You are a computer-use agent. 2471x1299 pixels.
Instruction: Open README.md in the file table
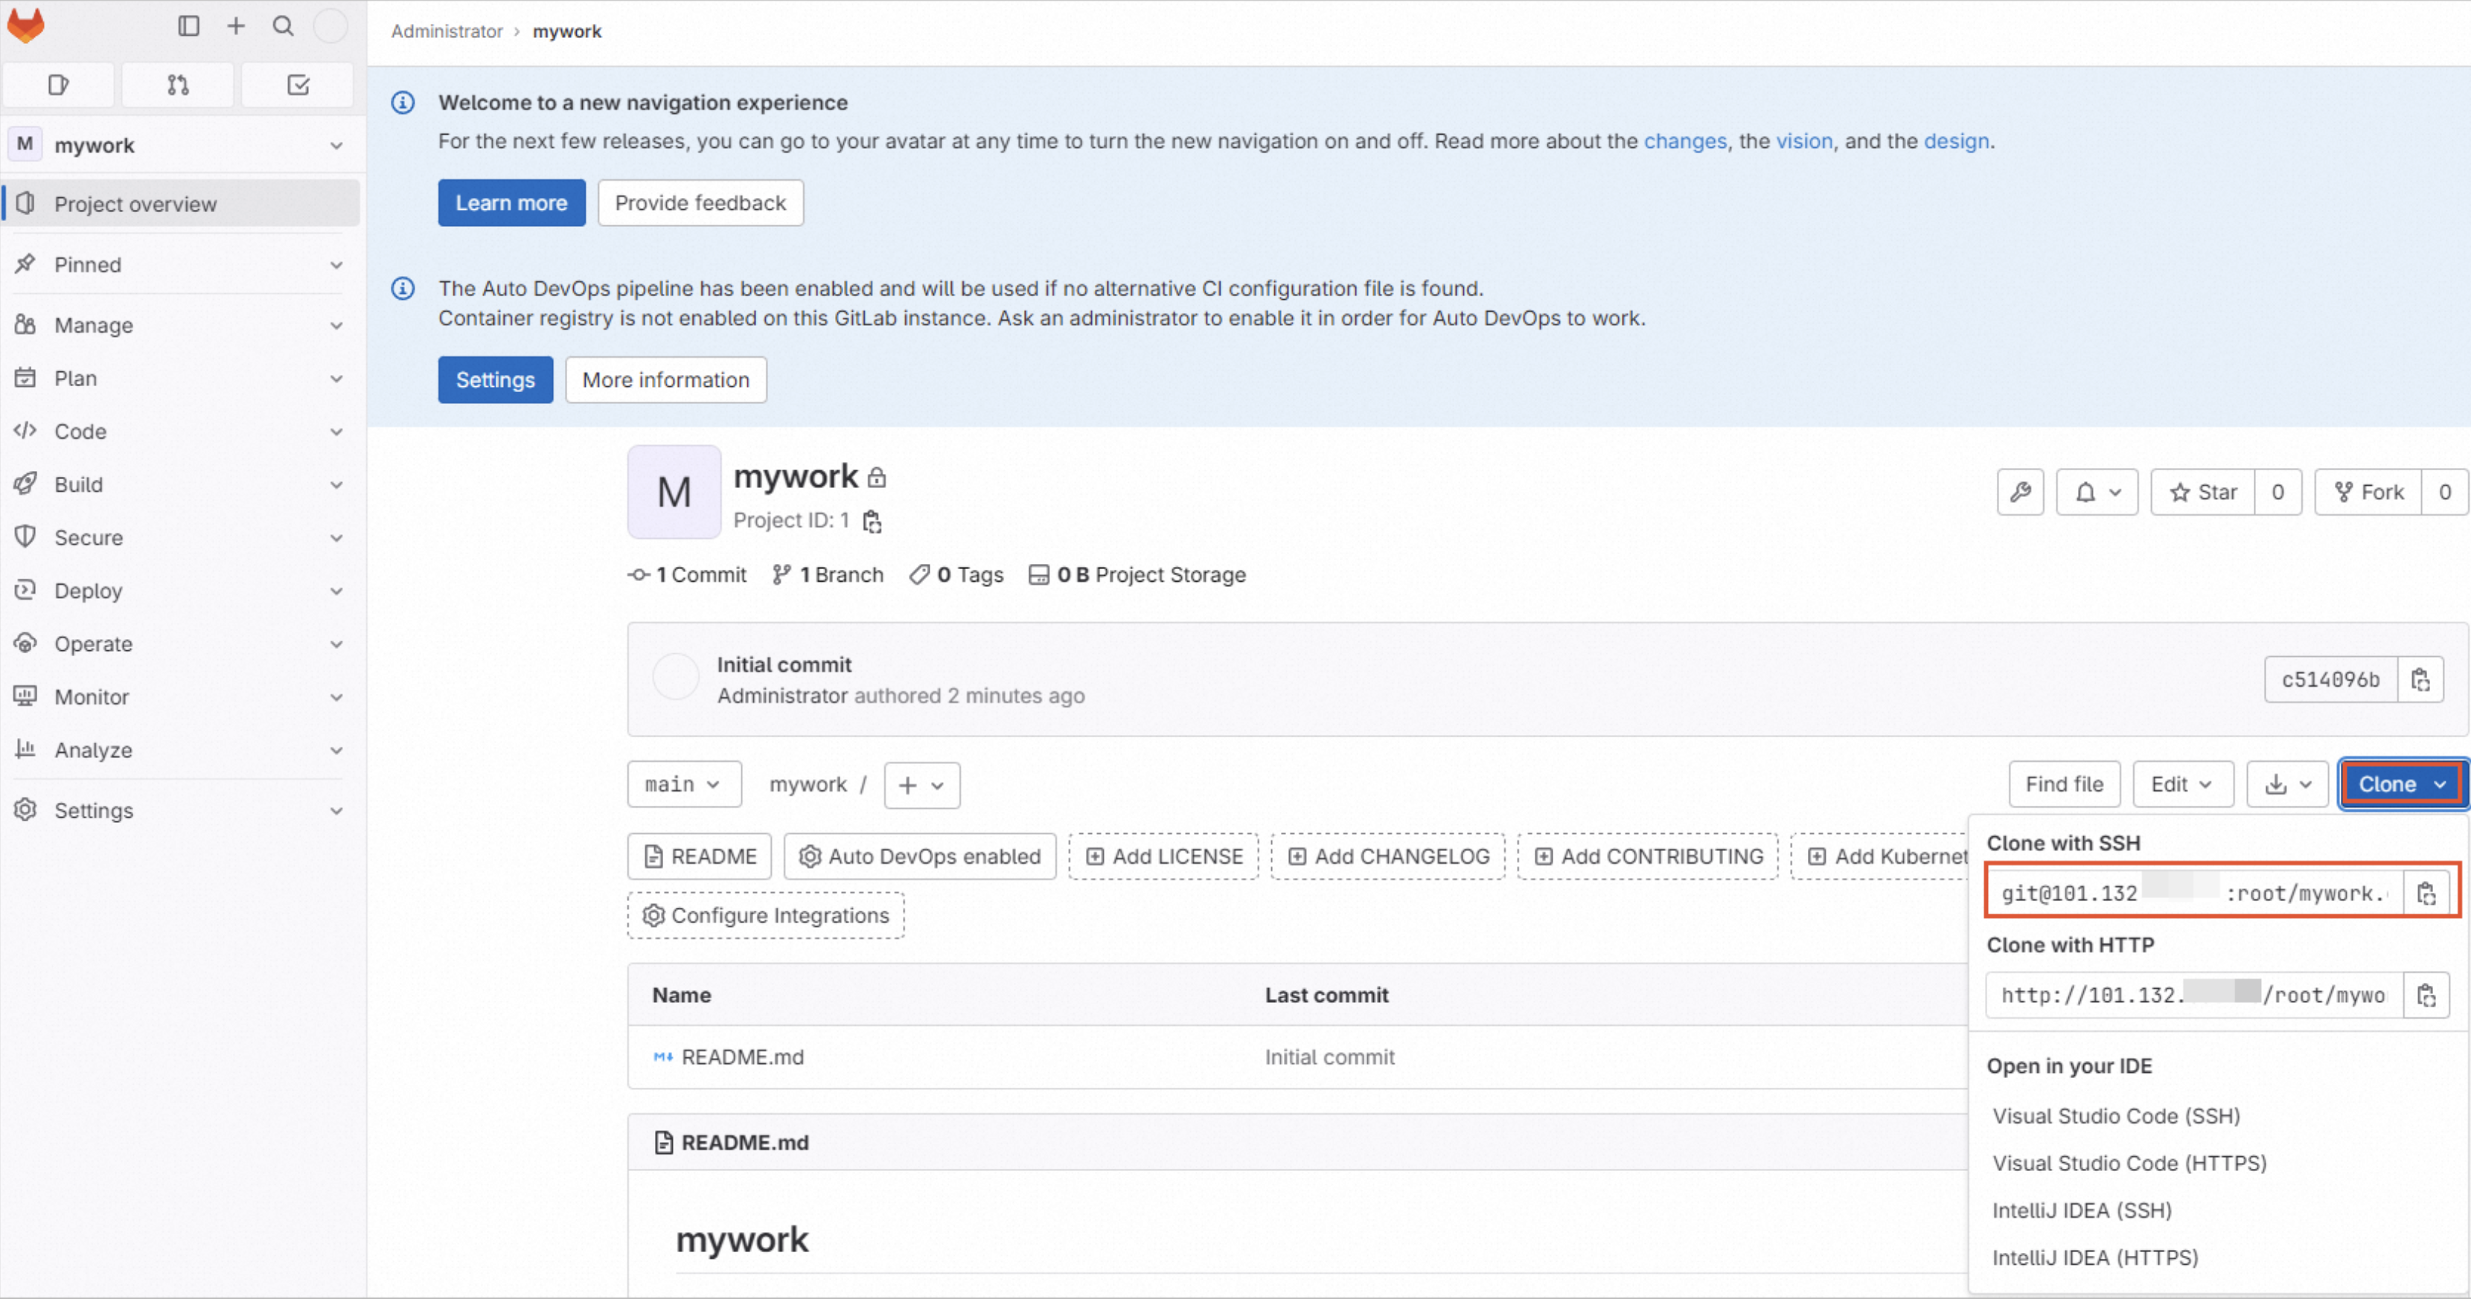(x=743, y=1057)
